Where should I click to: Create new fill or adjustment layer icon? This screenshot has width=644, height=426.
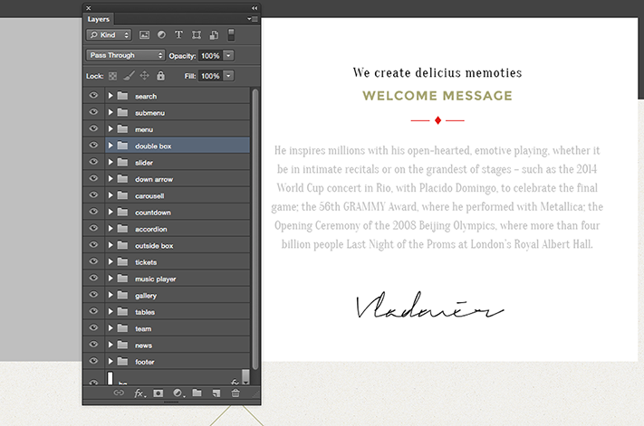point(178,393)
